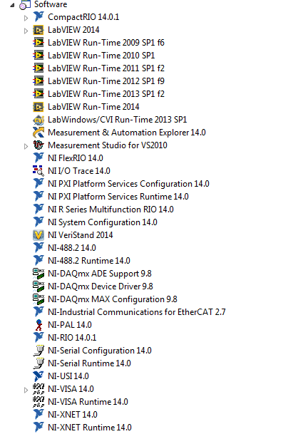Click LabVIEW Run-Time 2011 SP1 f2 icon
Screen dimensions: 288x434
[x=38, y=68]
